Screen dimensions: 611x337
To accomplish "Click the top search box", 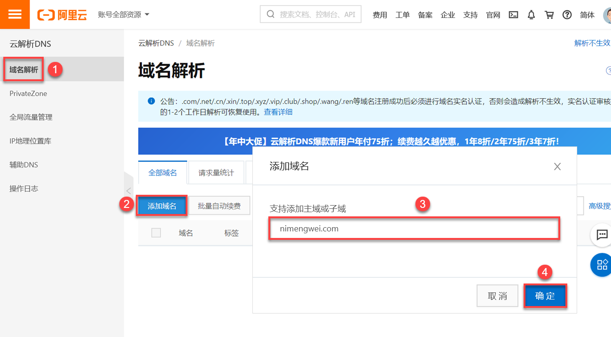I will tap(311, 15).
